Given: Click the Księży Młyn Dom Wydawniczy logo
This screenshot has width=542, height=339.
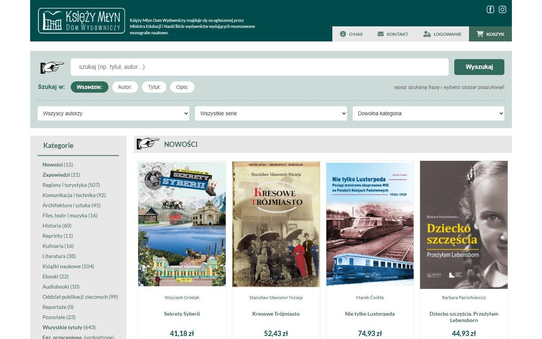Looking at the screenshot, I should point(82,21).
